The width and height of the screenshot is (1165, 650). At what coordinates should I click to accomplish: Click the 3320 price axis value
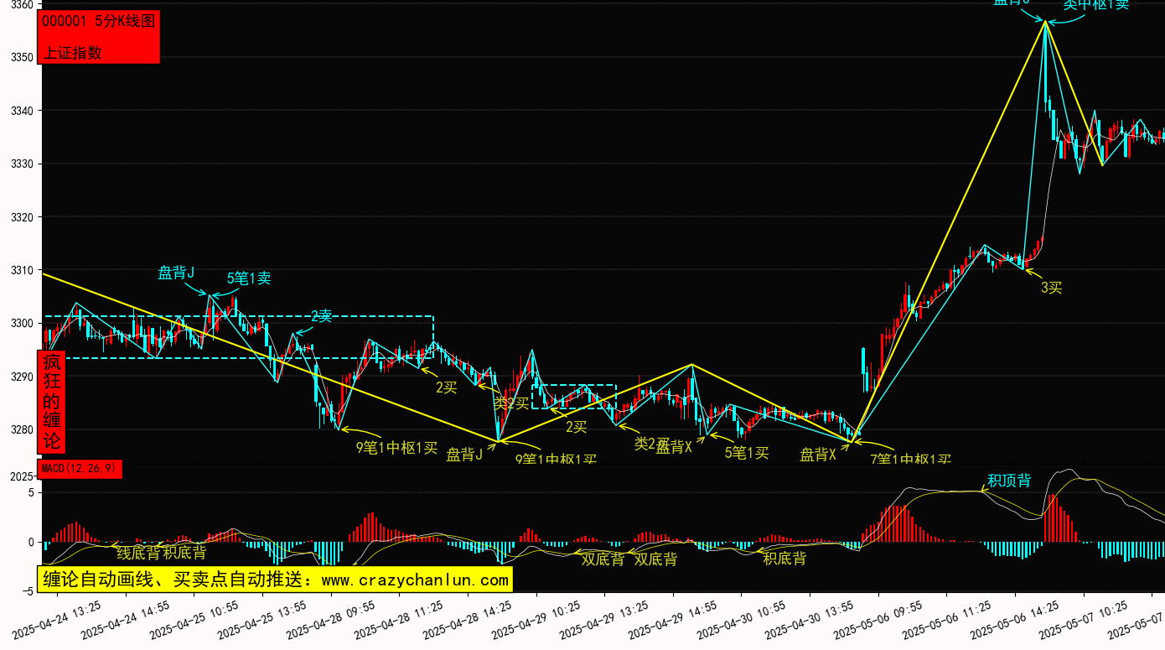click(x=20, y=217)
